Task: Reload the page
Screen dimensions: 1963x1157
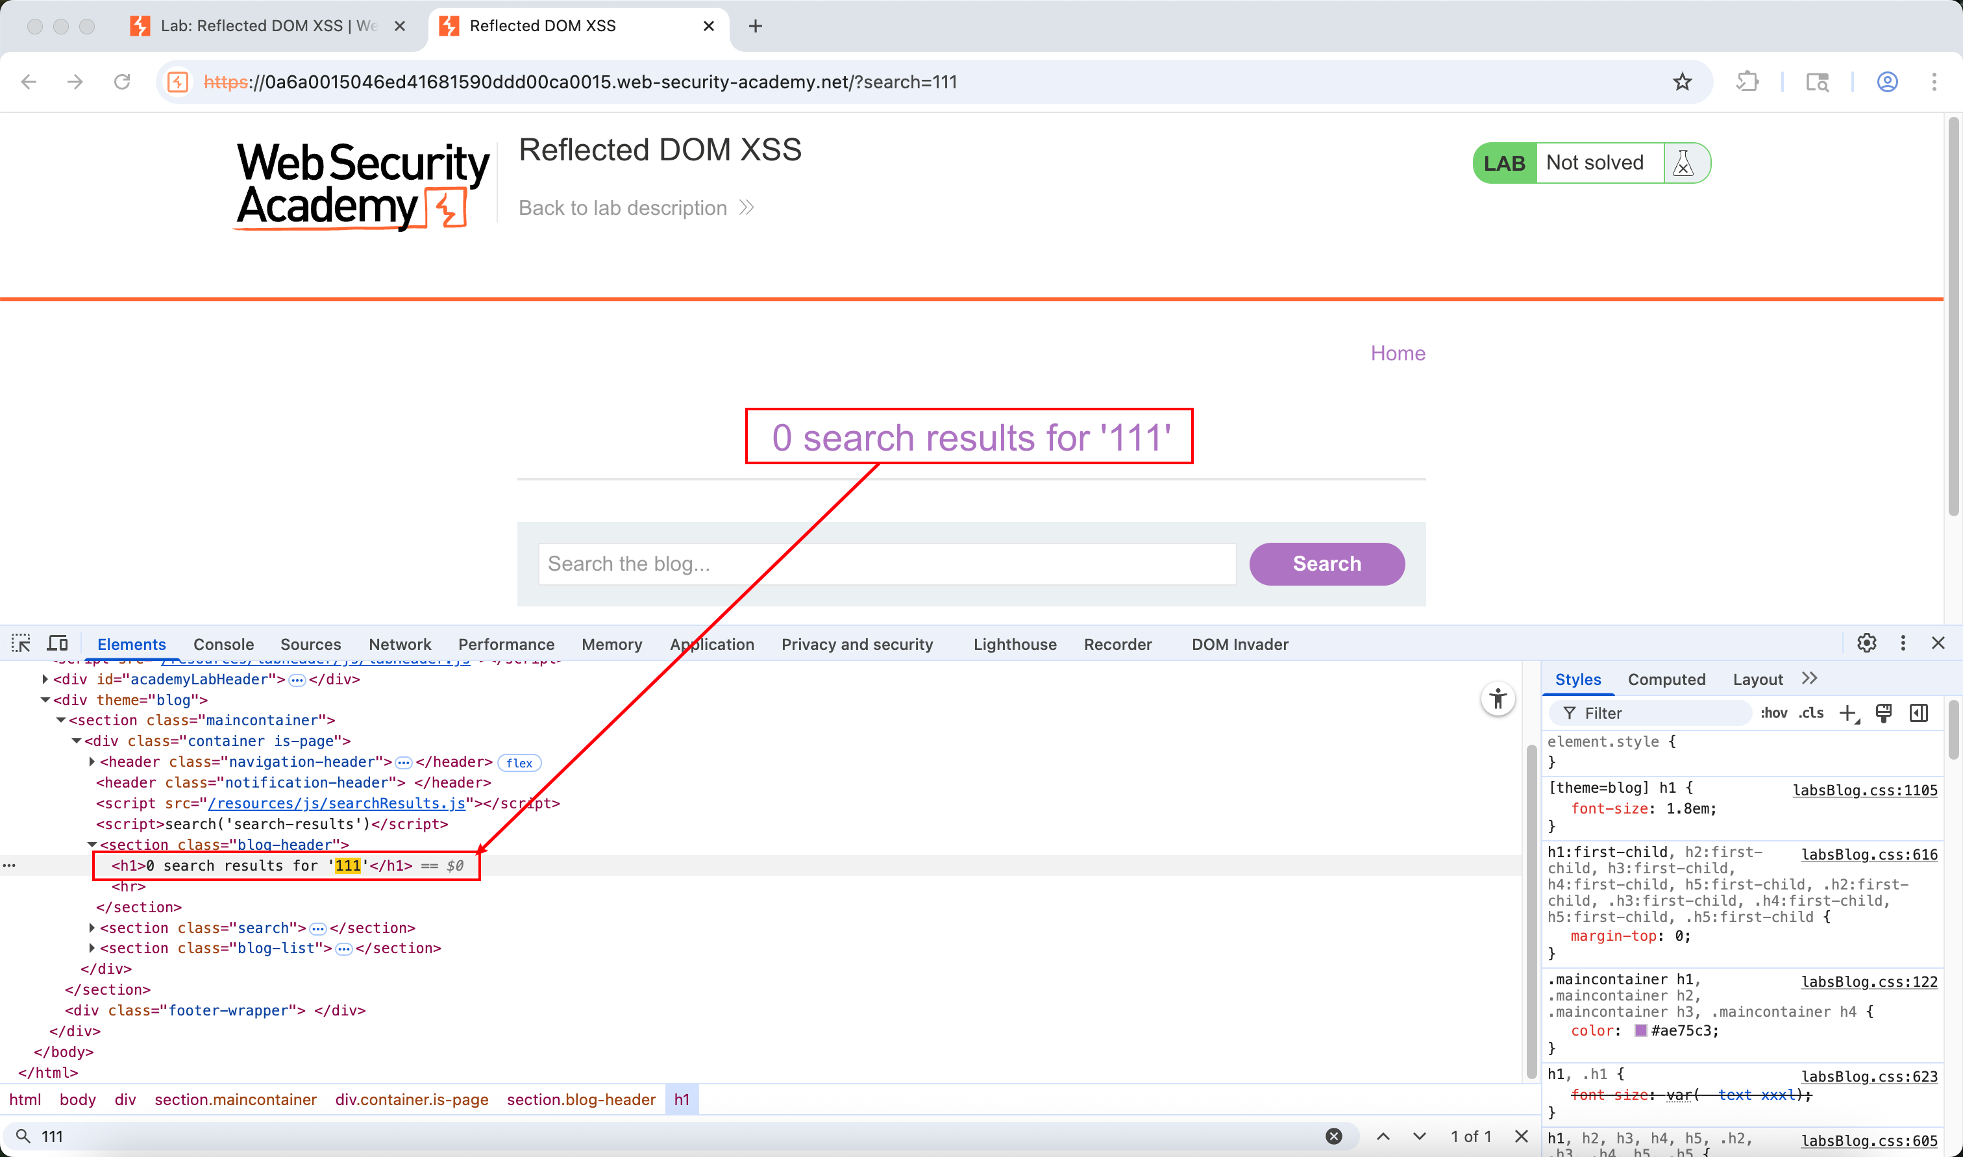Action: 121,82
